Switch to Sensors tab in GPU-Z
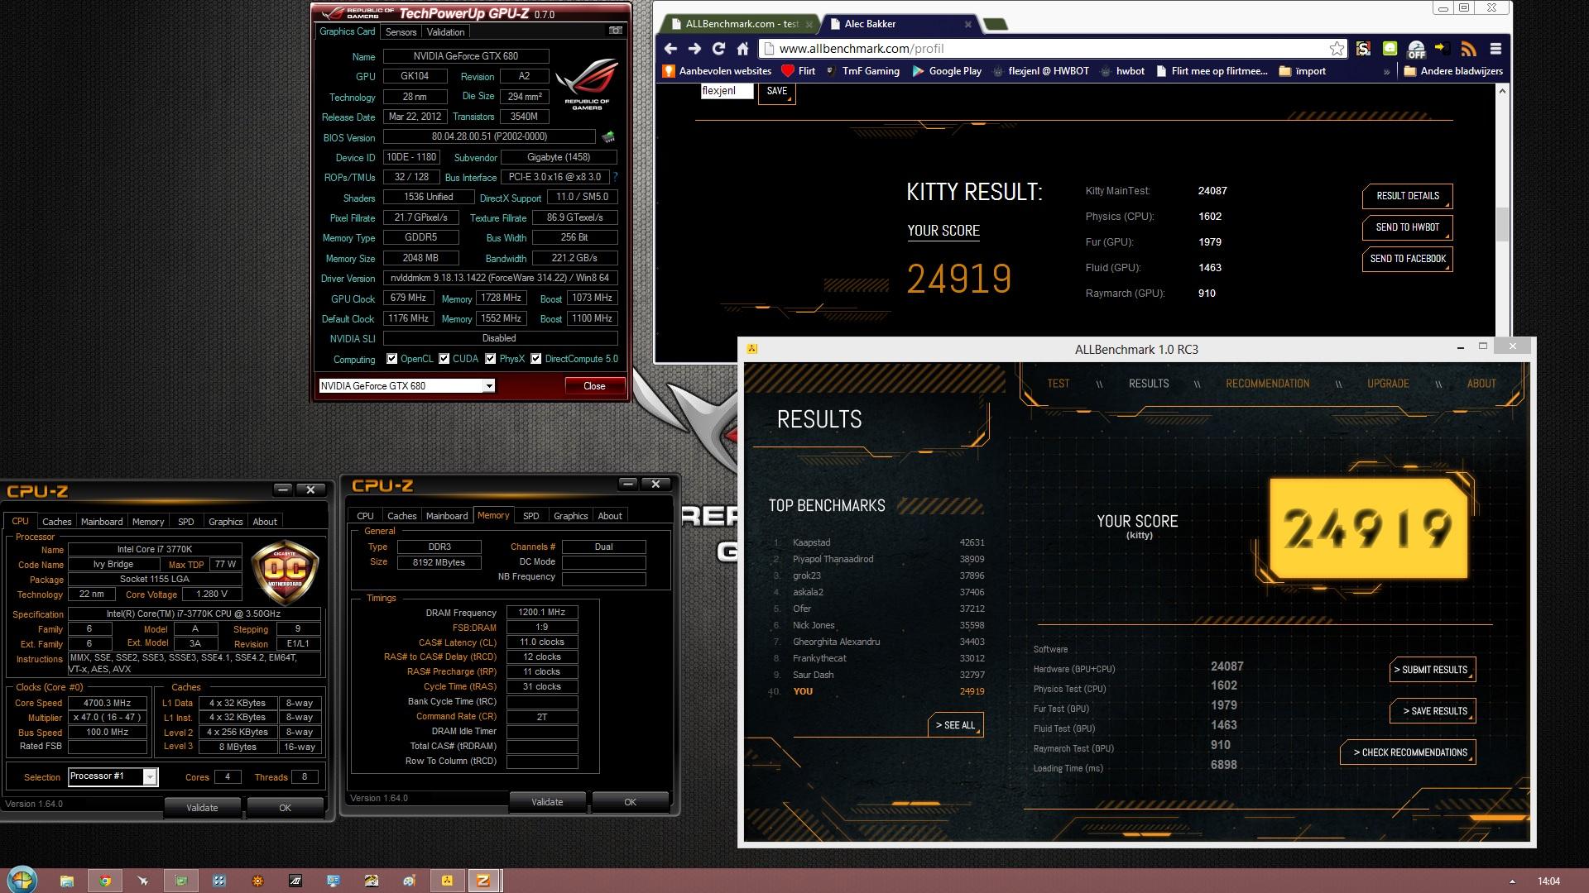 tap(401, 32)
